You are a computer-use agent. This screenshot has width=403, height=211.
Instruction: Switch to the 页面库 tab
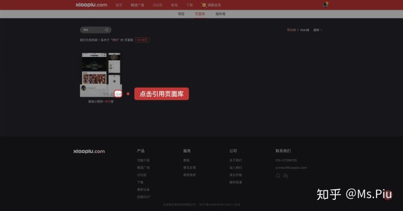200,14
